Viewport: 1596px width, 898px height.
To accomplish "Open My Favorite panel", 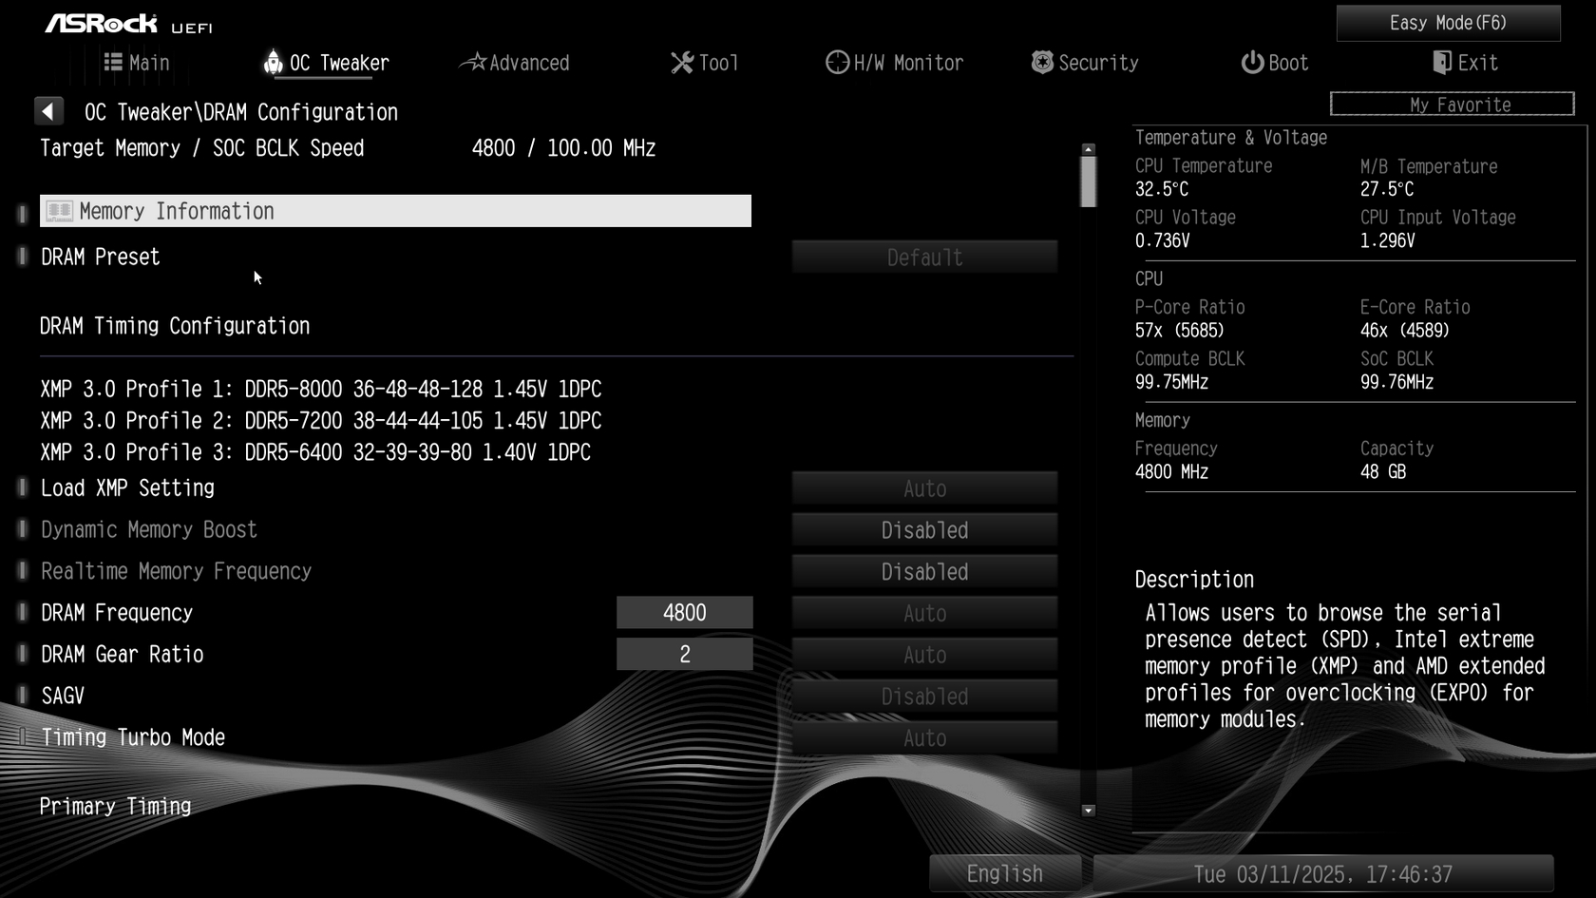I will tap(1452, 104).
